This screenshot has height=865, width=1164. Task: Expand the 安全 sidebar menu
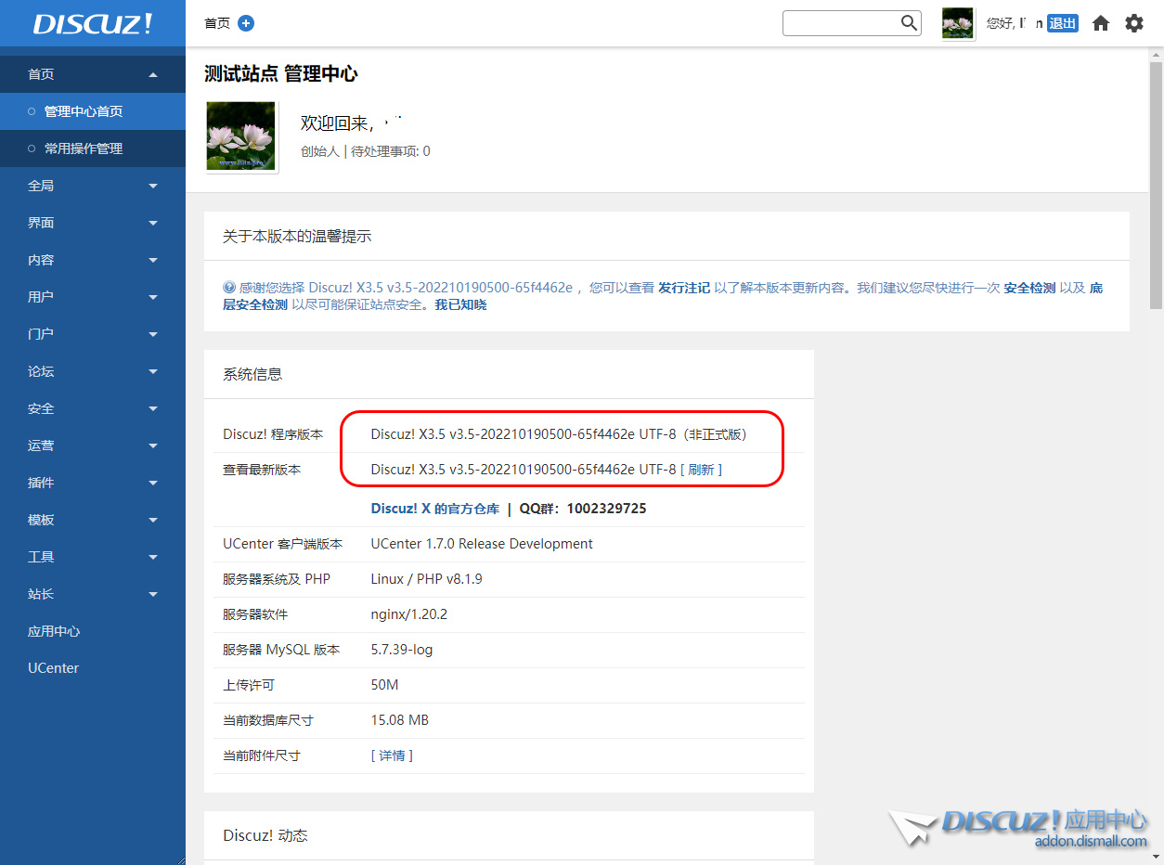tap(93, 408)
